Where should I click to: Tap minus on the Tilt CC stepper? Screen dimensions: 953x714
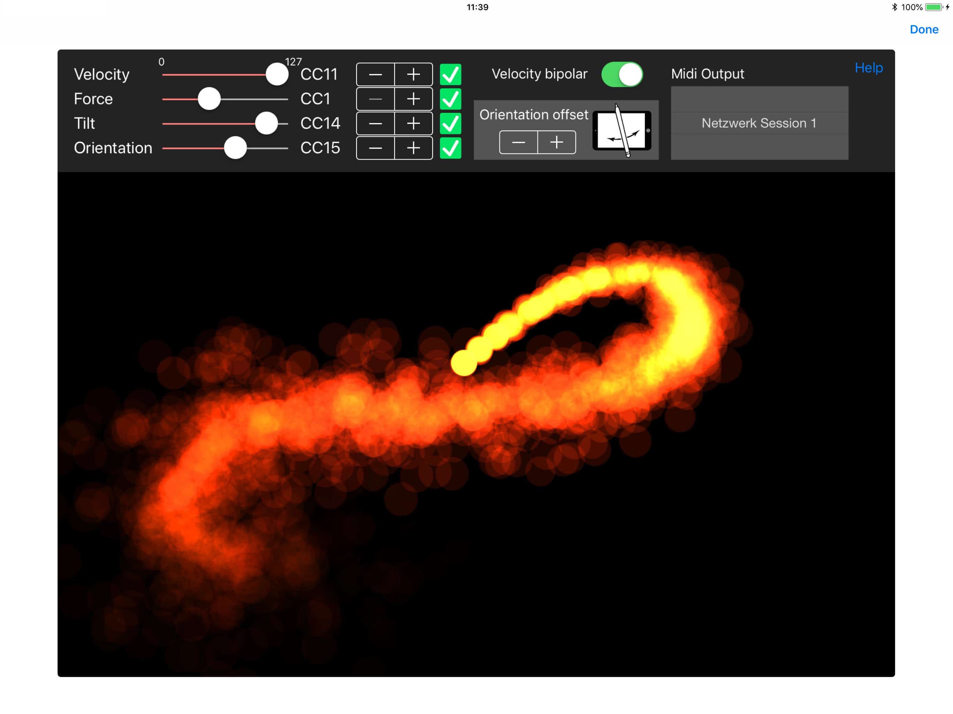(x=375, y=124)
